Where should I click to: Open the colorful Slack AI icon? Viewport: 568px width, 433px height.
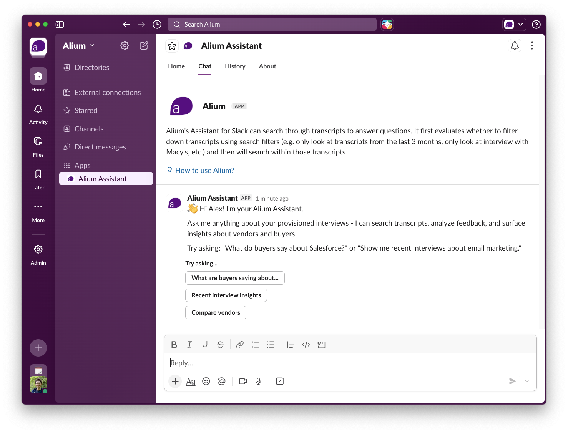click(x=387, y=24)
